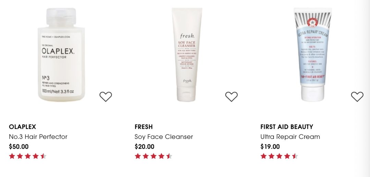View star rating for No.3 Hair Perfector
Image resolution: width=370 pixels, height=177 pixels.
point(28,156)
